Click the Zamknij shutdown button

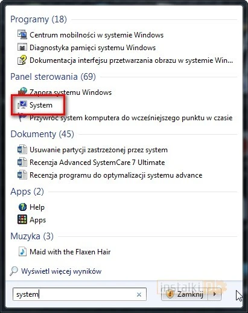185,294
